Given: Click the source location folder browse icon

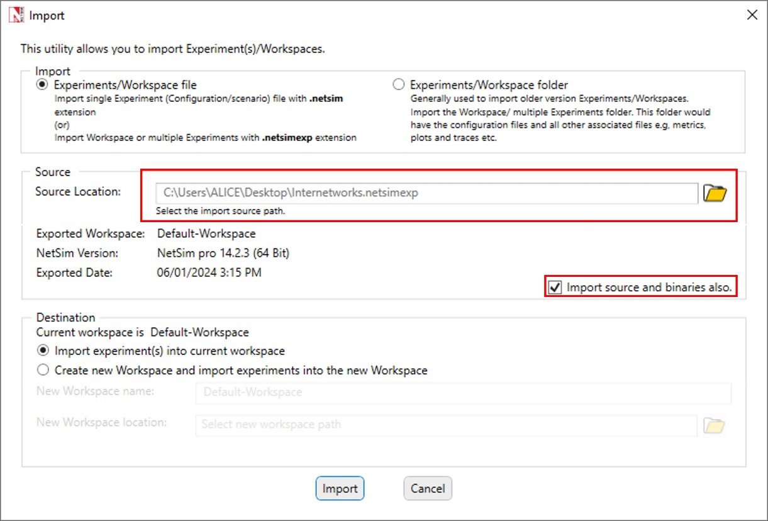Looking at the screenshot, I should pos(715,193).
